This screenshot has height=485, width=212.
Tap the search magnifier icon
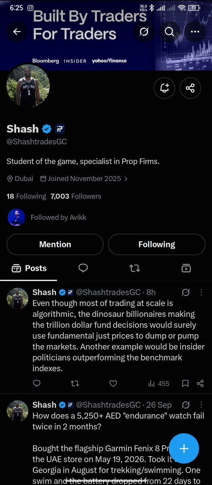(x=169, y=32)
